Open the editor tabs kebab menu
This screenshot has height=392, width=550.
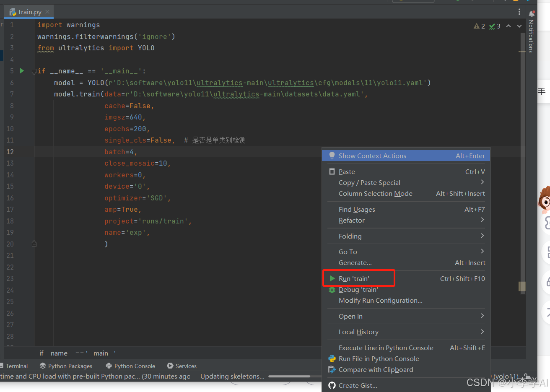click(x=519, y=12)
